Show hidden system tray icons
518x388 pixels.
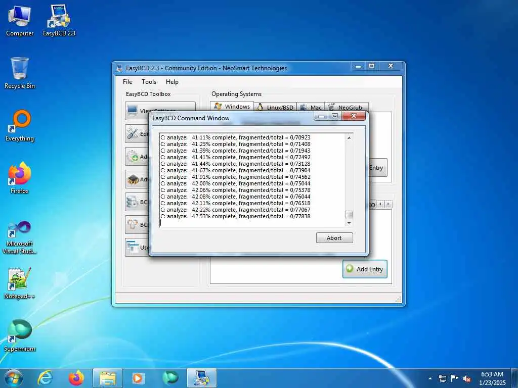coord(430,378)
